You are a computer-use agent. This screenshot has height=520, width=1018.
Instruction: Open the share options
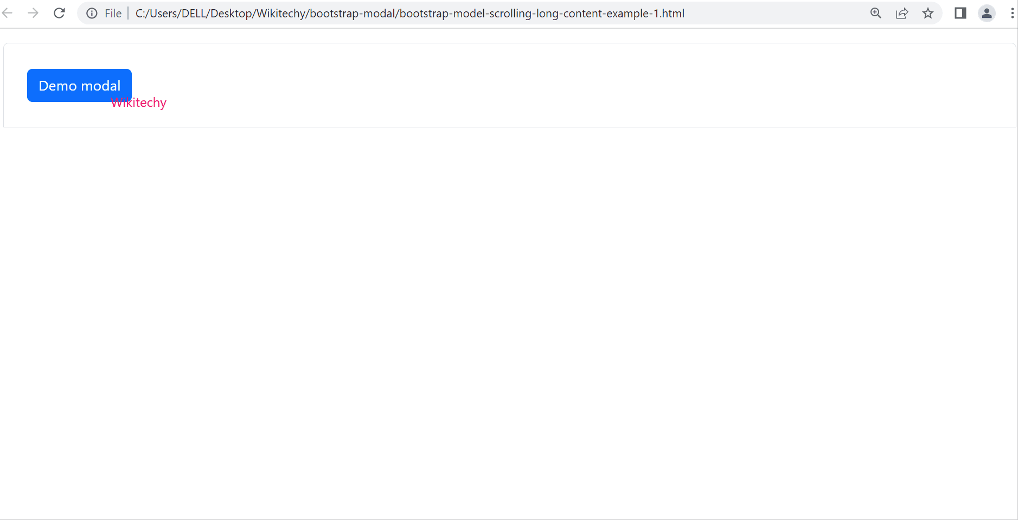tap(902, 13)
